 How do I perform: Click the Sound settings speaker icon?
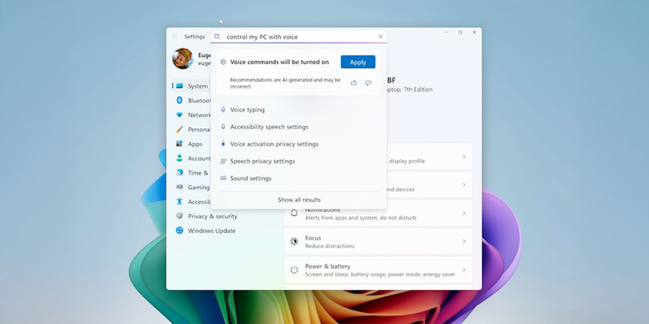tap(223, 178)
